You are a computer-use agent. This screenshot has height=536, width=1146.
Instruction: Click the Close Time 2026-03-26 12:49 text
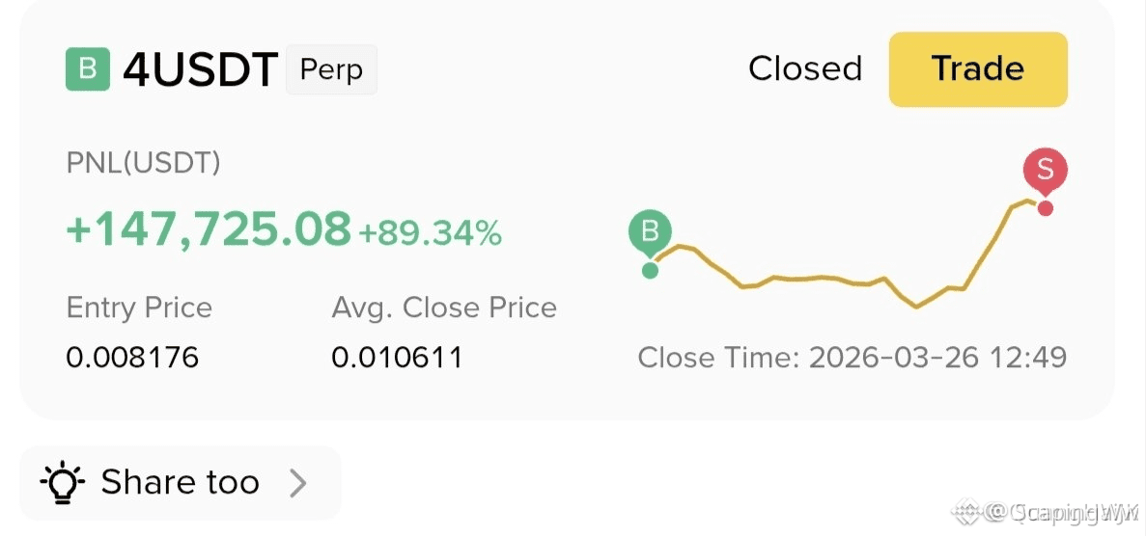(853, 358)
